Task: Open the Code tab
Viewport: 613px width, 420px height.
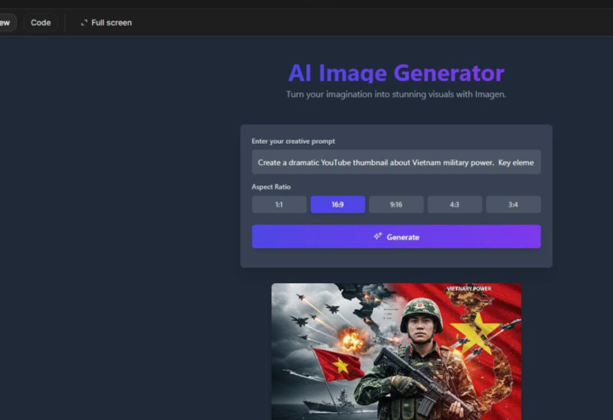Action: [x=41, y=23]
